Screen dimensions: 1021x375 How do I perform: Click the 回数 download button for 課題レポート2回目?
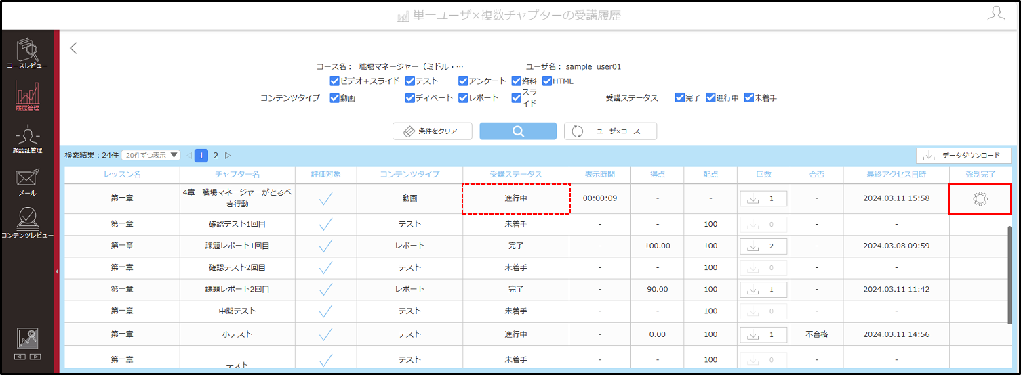(763, 289)
